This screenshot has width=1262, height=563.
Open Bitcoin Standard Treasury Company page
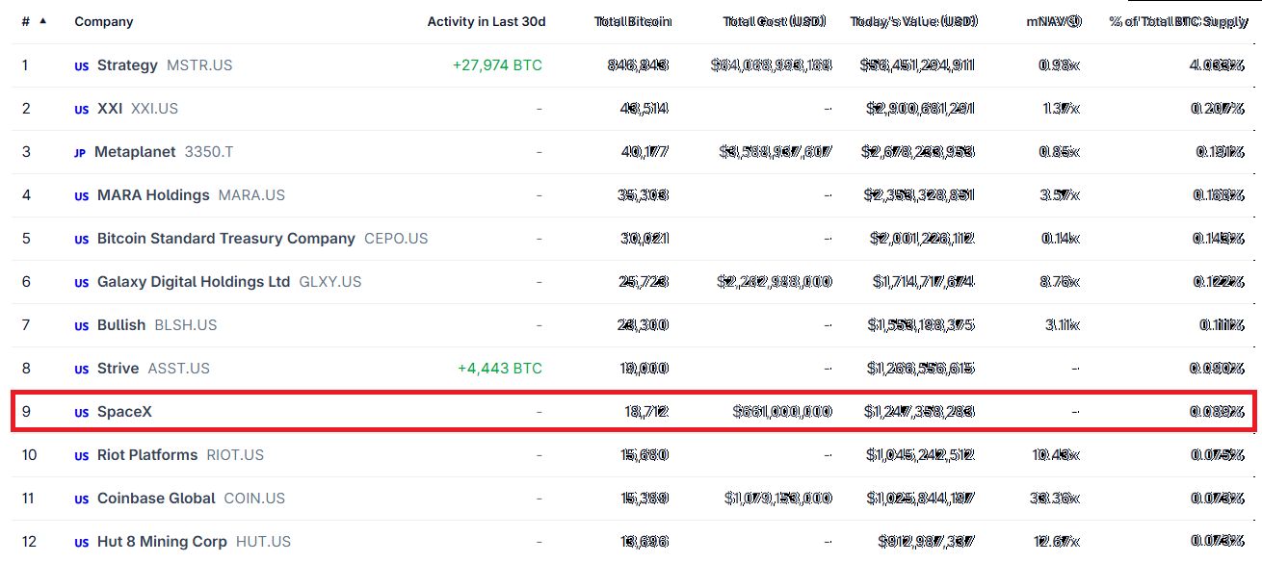[226, 239]
